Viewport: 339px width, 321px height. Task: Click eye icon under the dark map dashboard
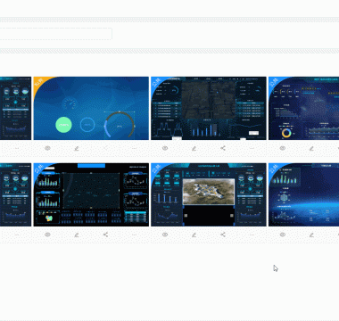pyautogui.click(x=165, y=148)
